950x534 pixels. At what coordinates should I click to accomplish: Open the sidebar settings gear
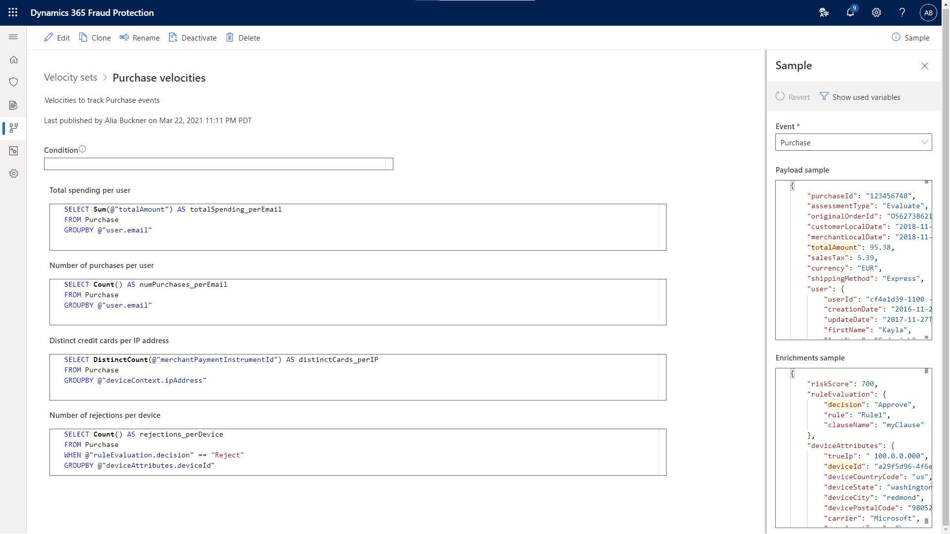click(x=13, y=174)
